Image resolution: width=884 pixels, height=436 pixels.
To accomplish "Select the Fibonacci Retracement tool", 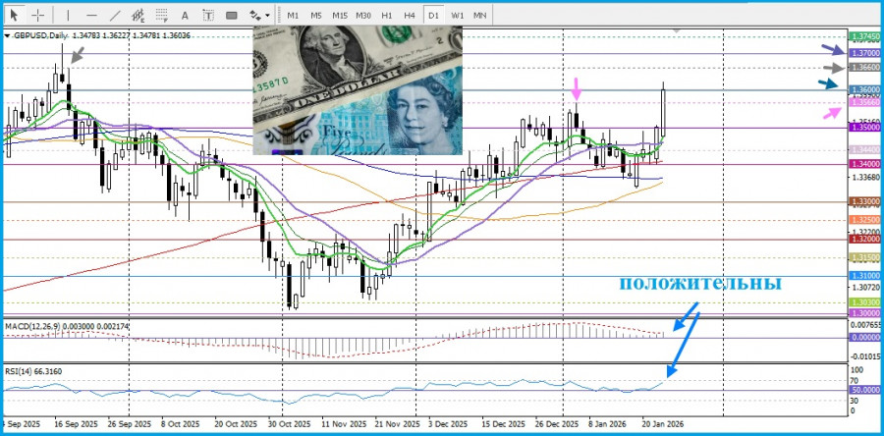I will [163, 16].
